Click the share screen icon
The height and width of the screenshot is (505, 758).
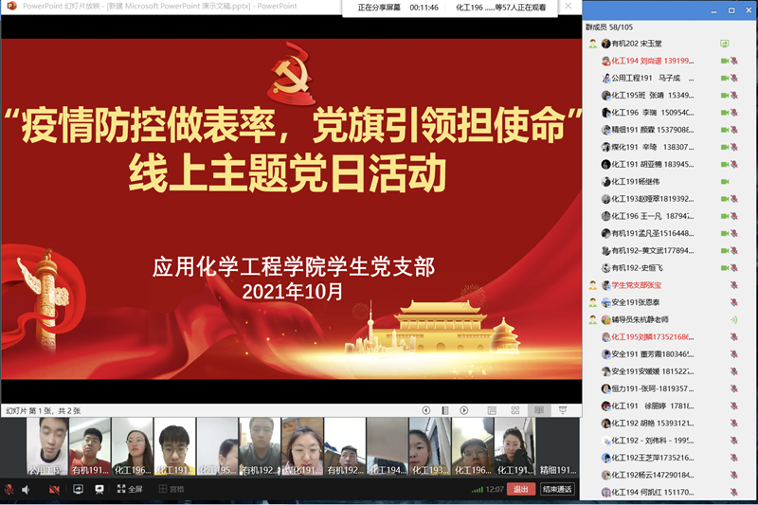click(x=78, y=489)
